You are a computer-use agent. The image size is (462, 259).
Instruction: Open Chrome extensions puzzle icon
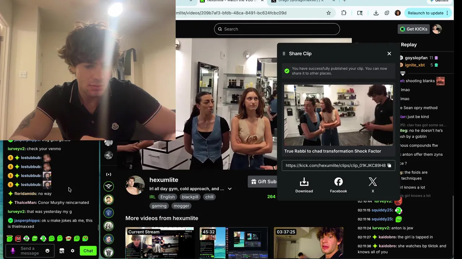pyautogui.click(x=344, y=13)
